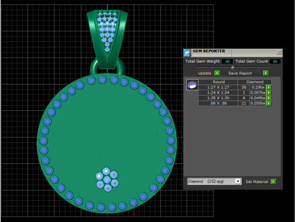Select the 1.24 X 1.24 size cell
The width and height of the screenshot is (296, 222).
(218, 92)
